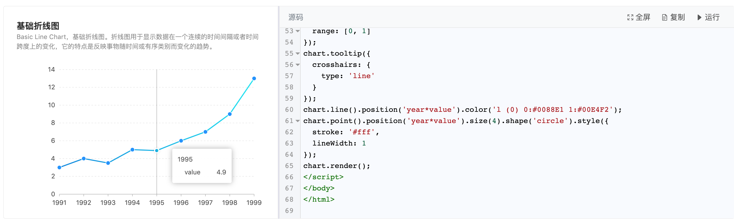The height and width of the screenshot is (222, 734).
Task: Click the 1991 axis label on the chart
Action: click(59, 203)
